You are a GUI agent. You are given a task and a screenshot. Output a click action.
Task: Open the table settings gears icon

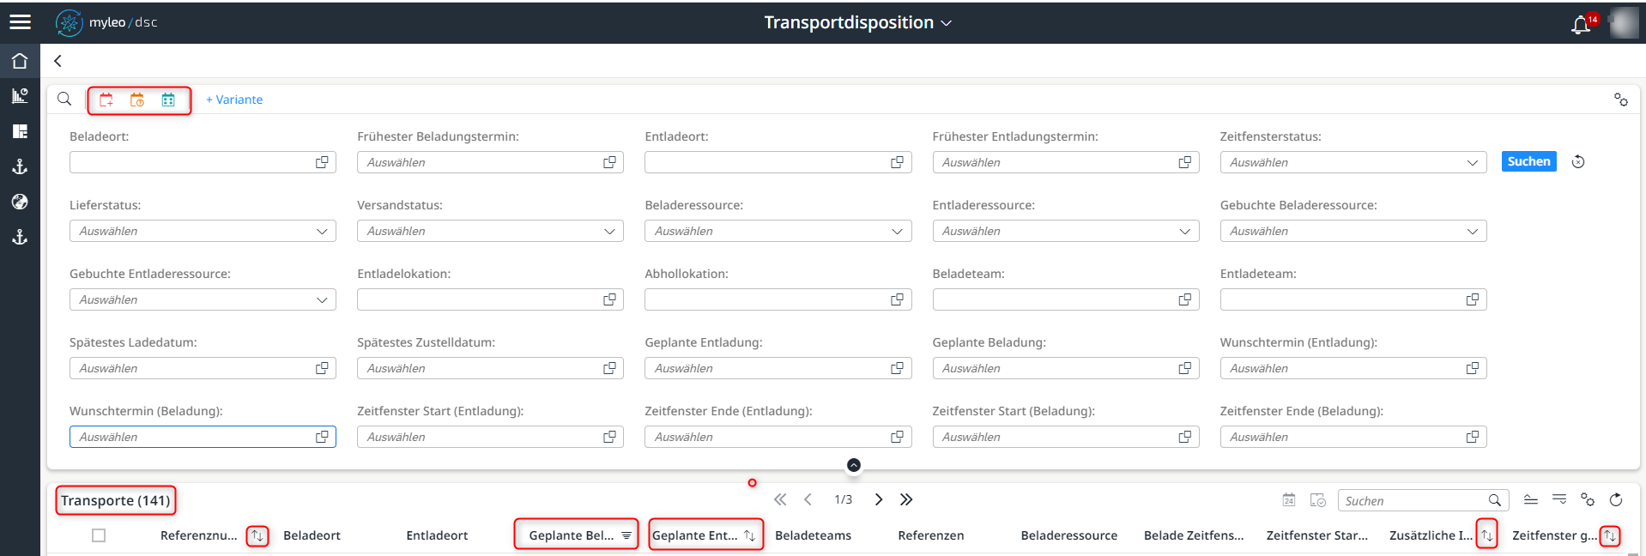pos(1587,499)
